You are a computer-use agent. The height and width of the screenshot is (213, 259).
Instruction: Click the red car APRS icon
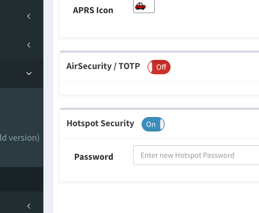coord(140,6)
